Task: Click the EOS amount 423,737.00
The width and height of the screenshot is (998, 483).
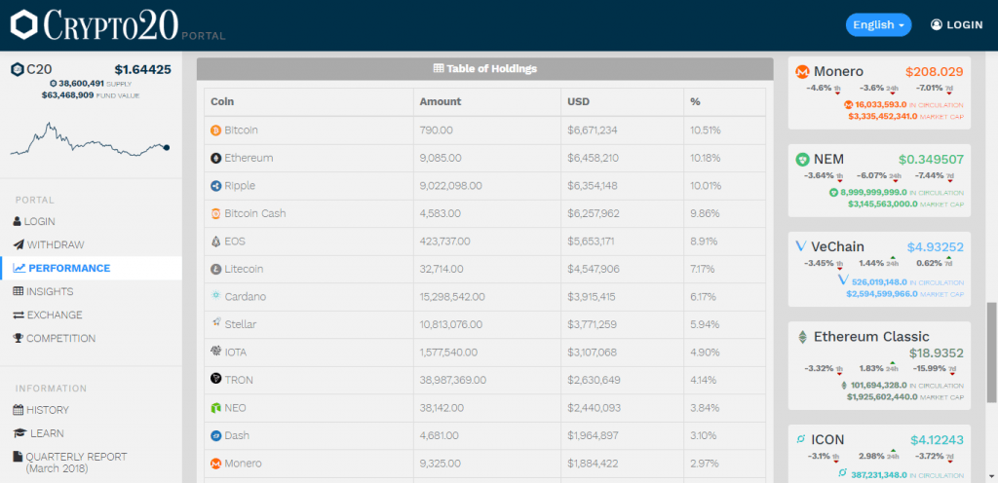Action: coord(444,241)
